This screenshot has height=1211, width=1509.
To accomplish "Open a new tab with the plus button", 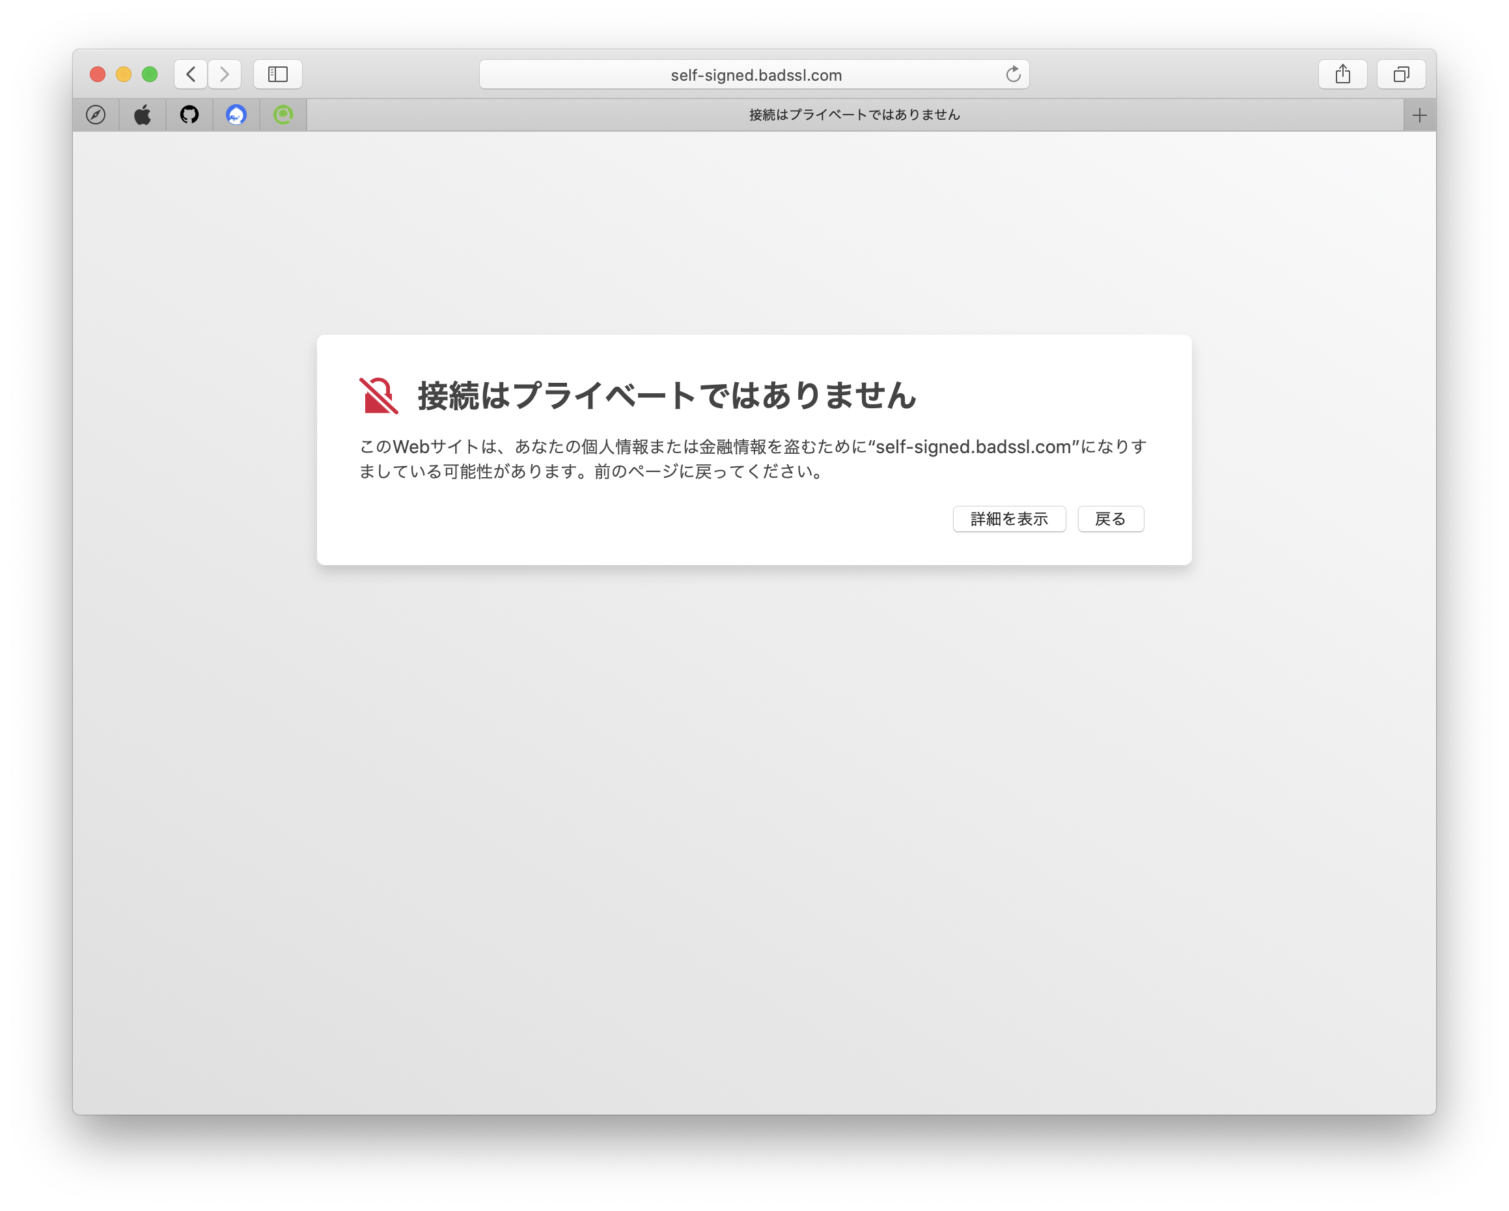I will (1419, 114).
